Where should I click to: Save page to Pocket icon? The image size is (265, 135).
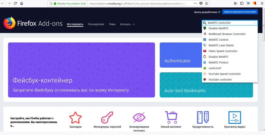point(201,4)
